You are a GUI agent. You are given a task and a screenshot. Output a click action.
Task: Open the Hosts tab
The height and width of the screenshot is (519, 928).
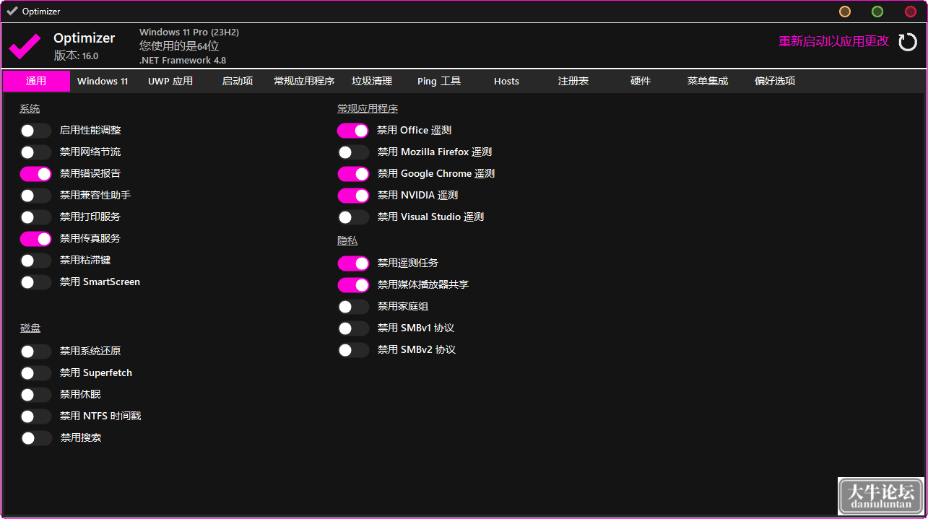[506, 81]
